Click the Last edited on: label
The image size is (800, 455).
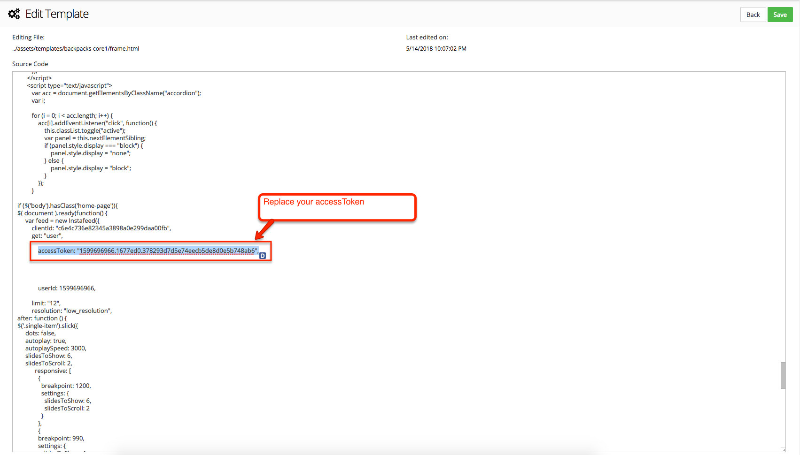click(427, 38)
